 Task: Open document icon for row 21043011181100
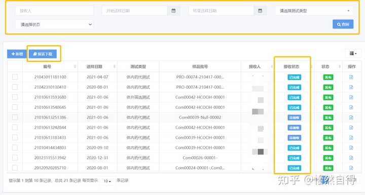351,77
